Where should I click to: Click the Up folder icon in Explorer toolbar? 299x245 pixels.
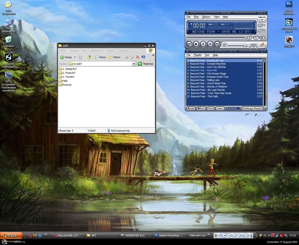click(x=89, y=57)
